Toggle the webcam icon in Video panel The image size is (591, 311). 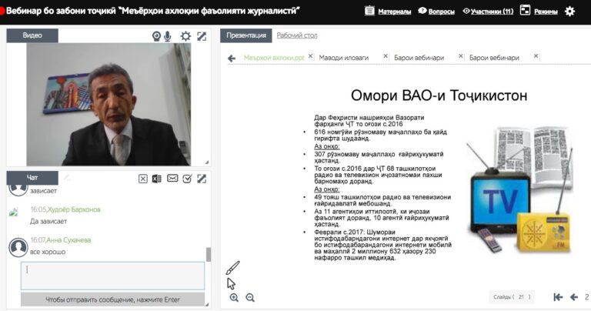156,36
